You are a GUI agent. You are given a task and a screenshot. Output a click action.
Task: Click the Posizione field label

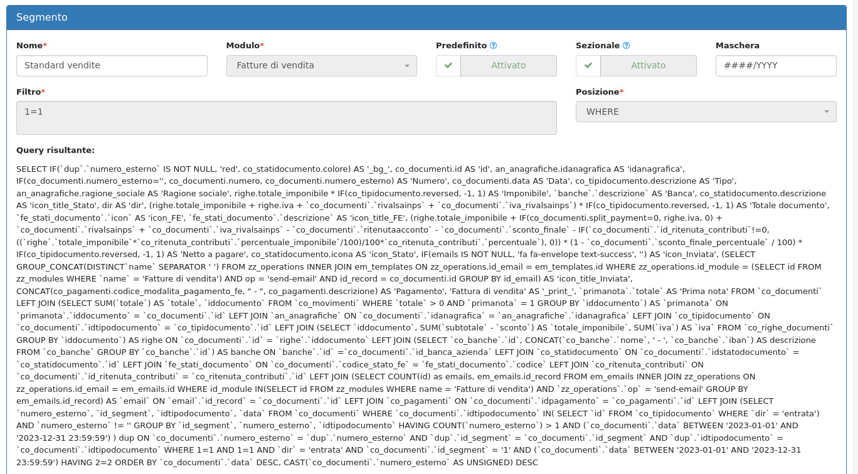pos(598,92)
